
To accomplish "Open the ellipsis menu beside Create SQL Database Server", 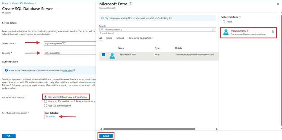I will click(x=58, y=9).
